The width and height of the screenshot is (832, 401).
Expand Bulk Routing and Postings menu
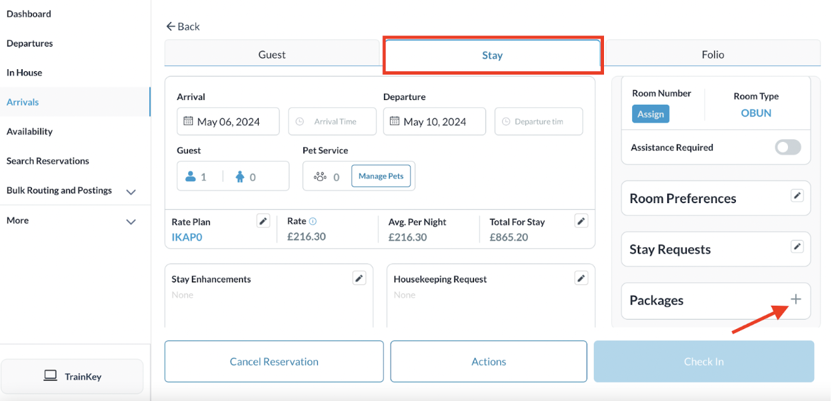click(x=131, y=192)
